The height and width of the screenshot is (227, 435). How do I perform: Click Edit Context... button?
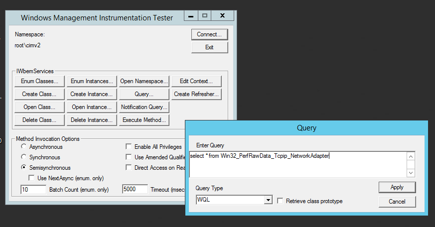tap(196, 81)
